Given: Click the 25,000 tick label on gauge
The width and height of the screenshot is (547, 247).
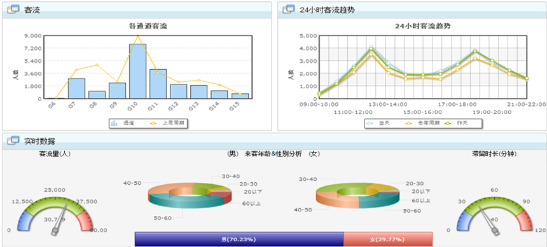Looking at the screenshot, I should [x=55, y=190].
